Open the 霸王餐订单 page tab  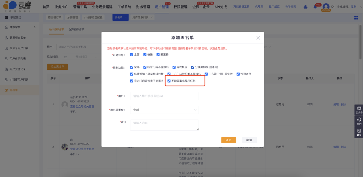coord(55,18)
